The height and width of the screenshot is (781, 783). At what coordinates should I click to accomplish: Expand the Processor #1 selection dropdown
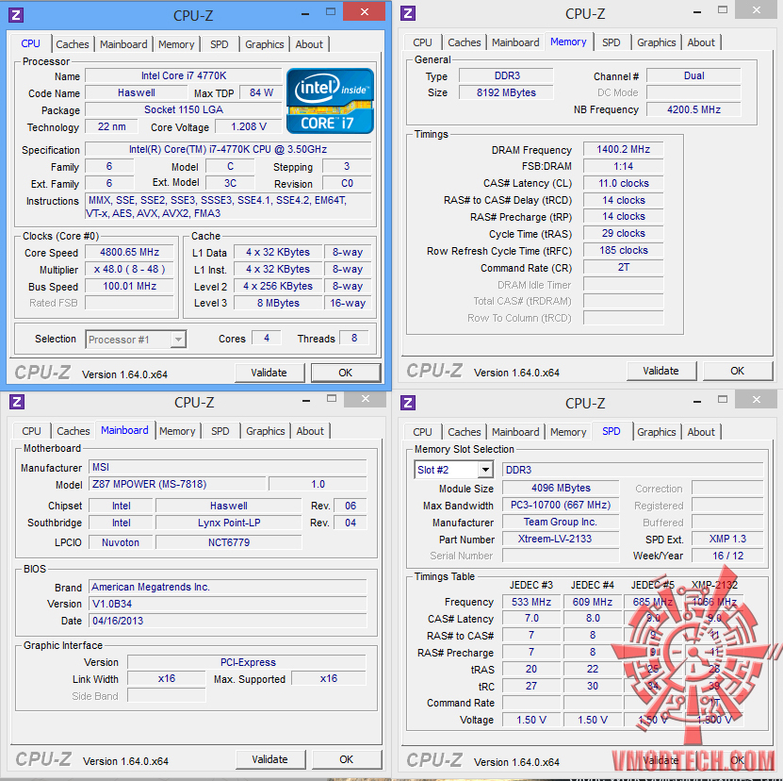pyautogui.click(x=178, y=340)
